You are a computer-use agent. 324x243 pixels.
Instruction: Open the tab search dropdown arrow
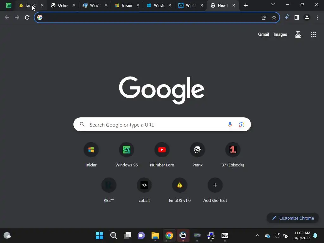[x=273, y=4]
